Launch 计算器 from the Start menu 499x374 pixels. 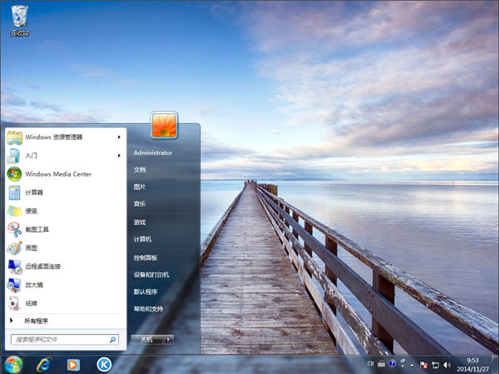[37, 192]
